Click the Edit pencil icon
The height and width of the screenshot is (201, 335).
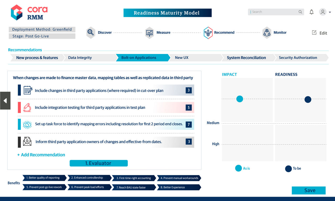click(314, 32)
